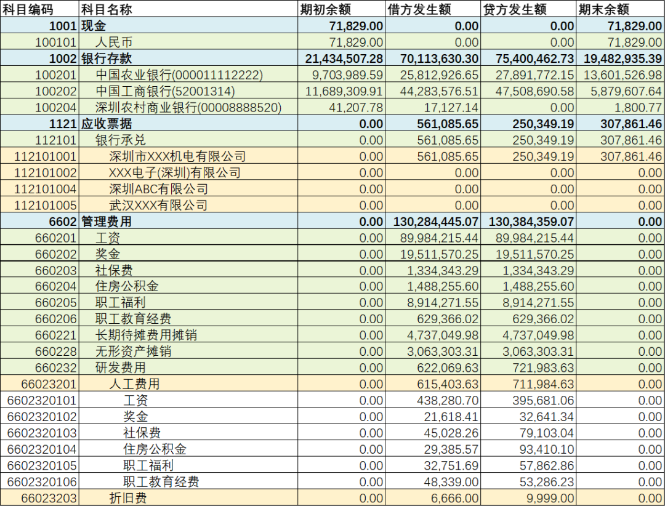Click debit amount 629,366.02
665x506 pixels.
[x=433, y=318]
